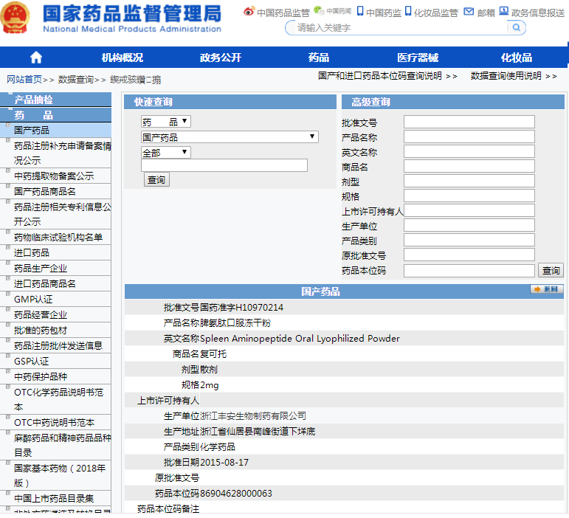Open the 国产药品 database dropdown
The height and width of the screenshot is (518, 569).
point(230,137)
